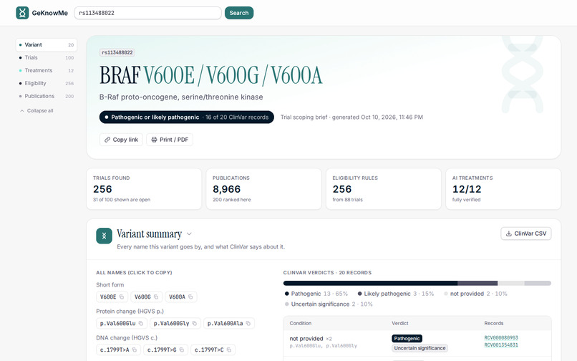Click the rs113488022 ID badge
The height and width of the screenshot is (361, 577).
117,53
